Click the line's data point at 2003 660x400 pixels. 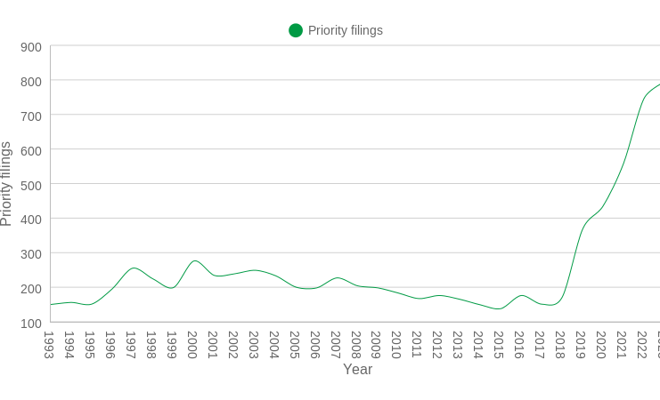click(x=254, y=270)
